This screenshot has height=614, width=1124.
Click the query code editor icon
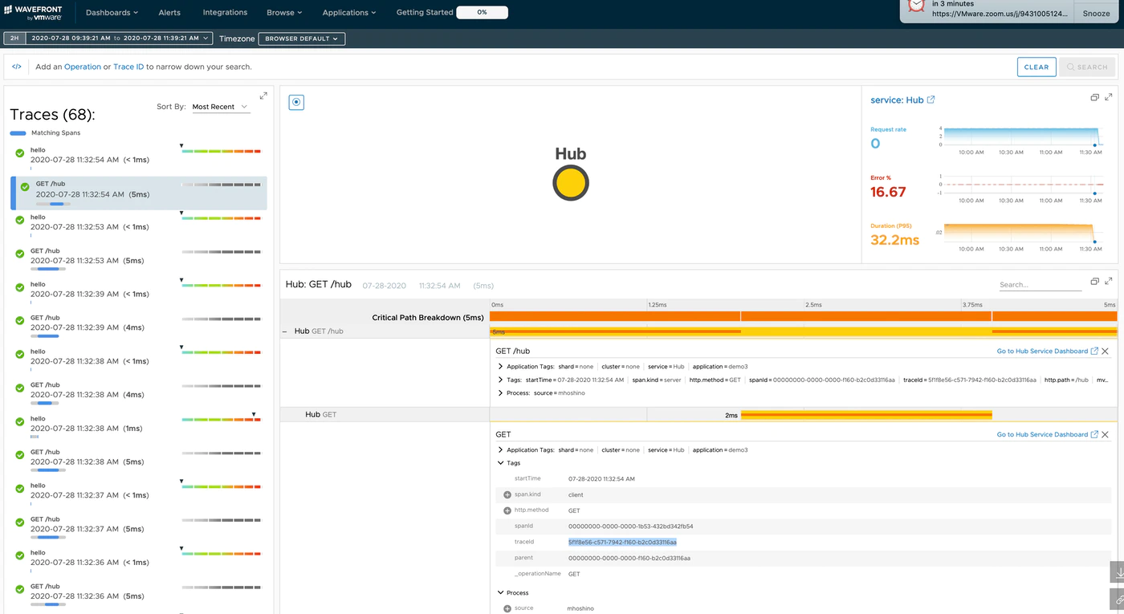(17, 67)
